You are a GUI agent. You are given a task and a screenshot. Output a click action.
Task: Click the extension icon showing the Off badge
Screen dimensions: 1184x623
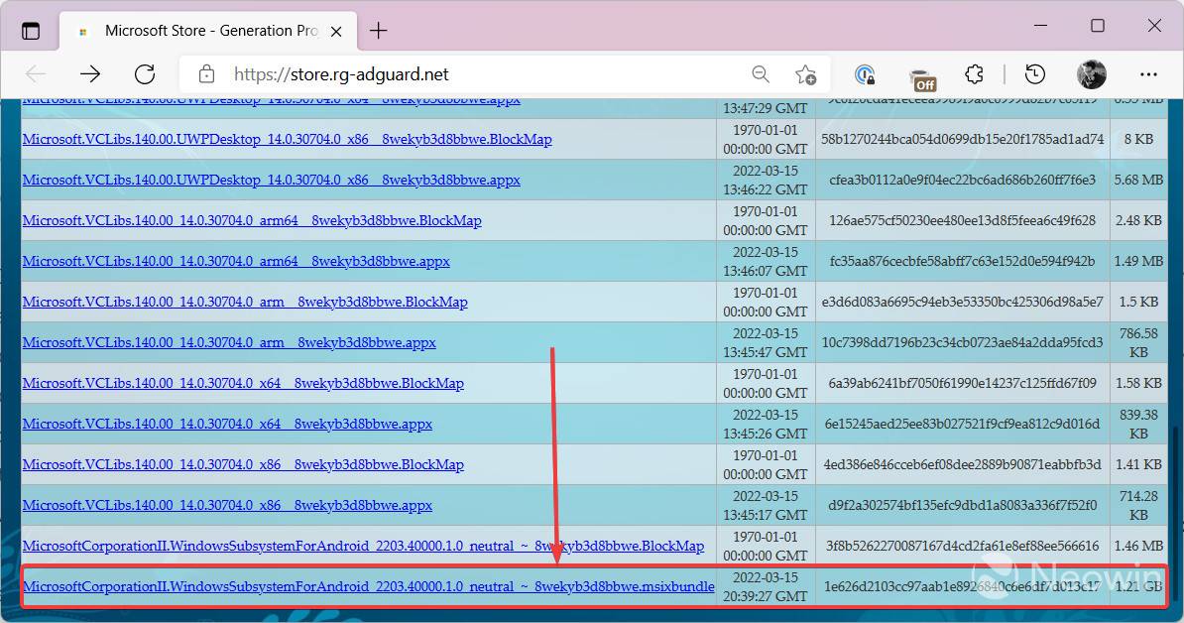pyautogui.click(x=922, y=73)
